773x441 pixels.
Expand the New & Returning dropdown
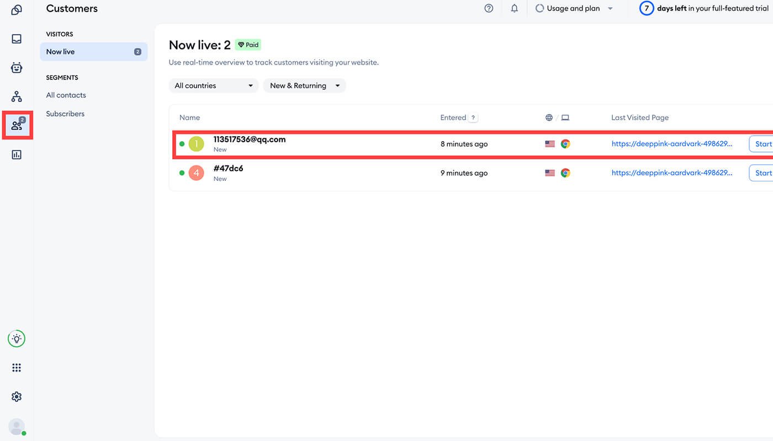304,85
